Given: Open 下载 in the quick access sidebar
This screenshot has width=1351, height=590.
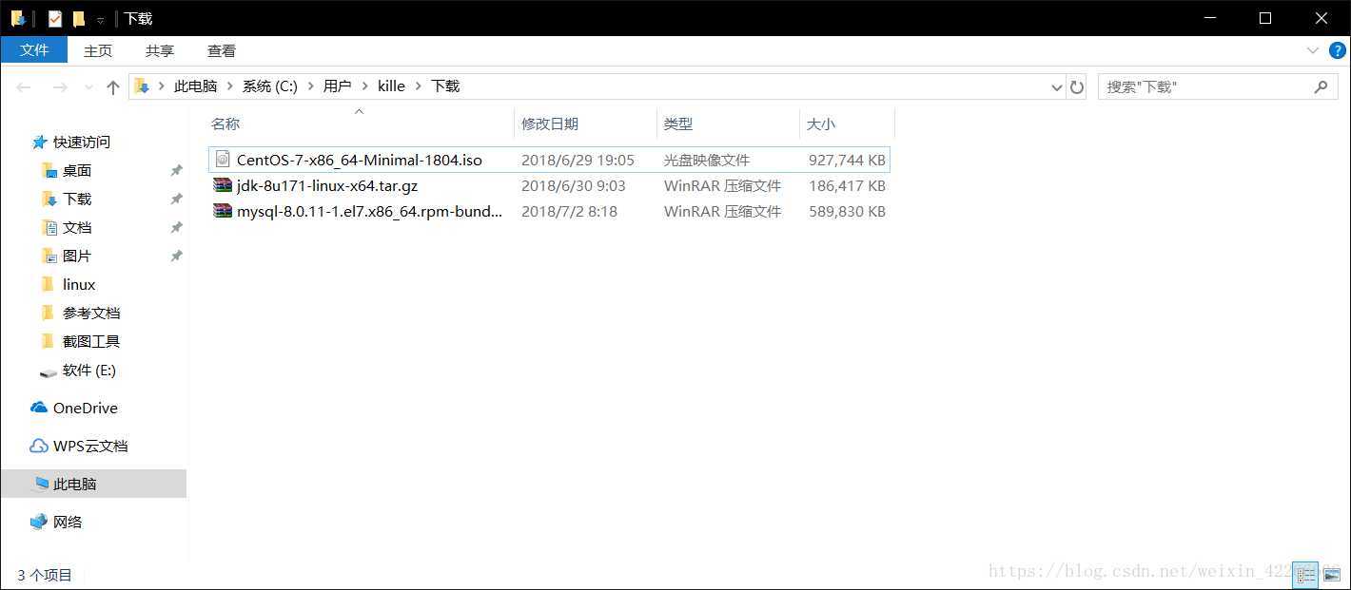Looking at the screenshot, I should (x=77, y=199).
